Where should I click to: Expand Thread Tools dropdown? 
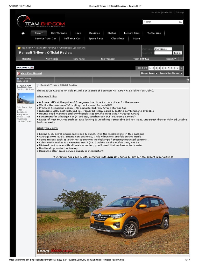[x=149, y=73]
